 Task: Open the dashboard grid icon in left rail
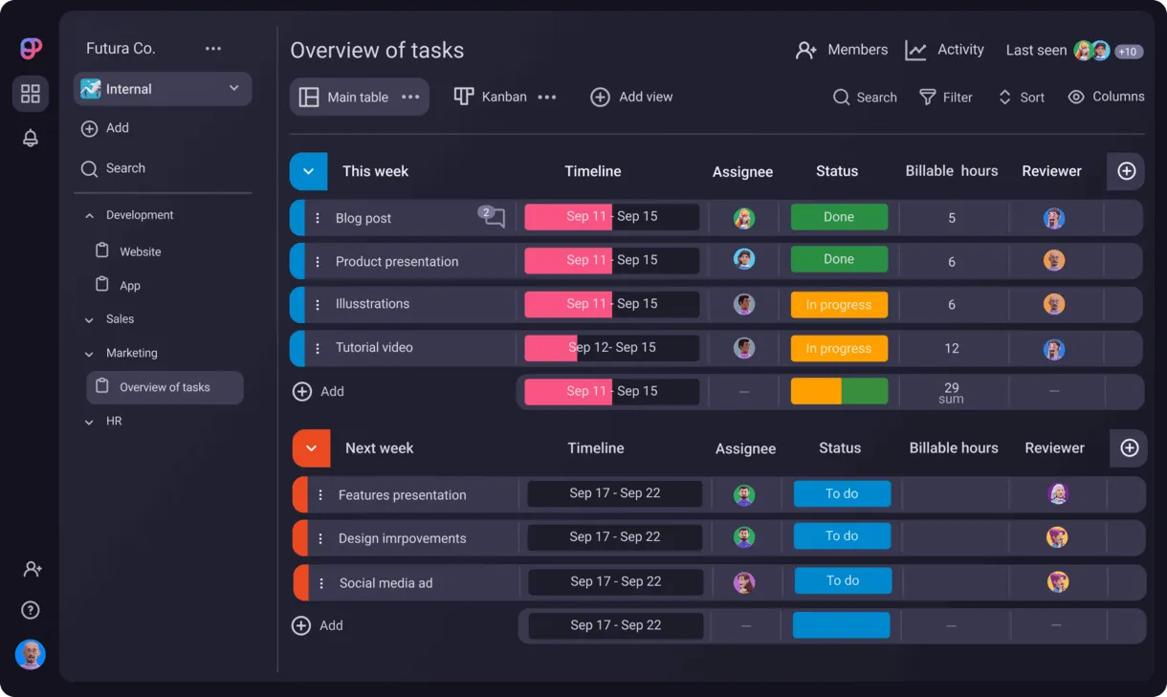31,93
